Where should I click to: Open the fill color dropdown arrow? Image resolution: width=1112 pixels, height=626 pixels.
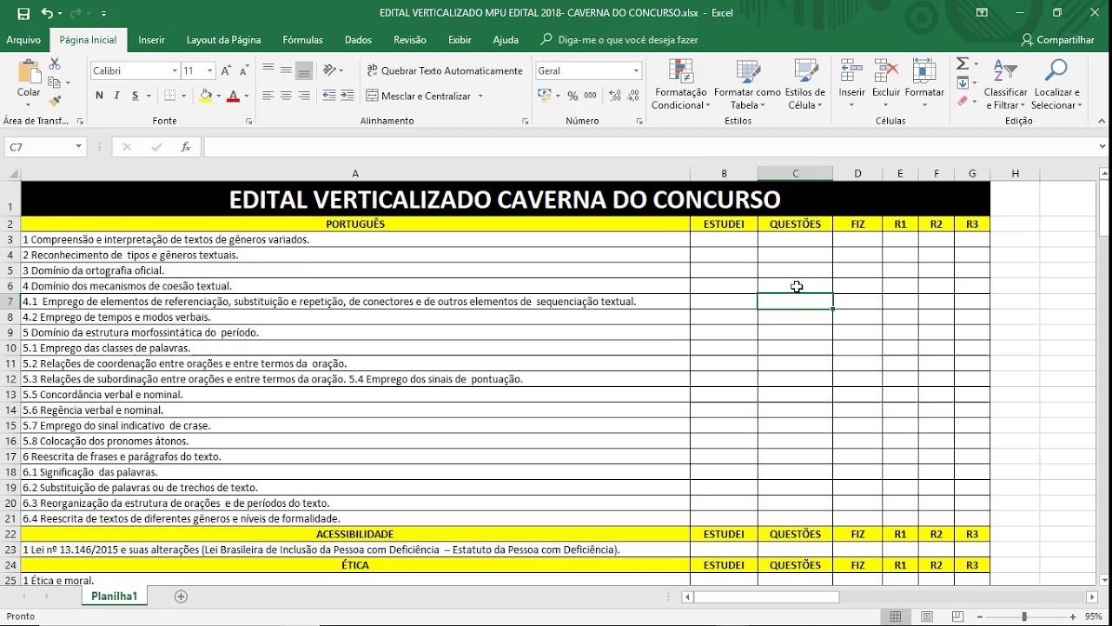218,96
